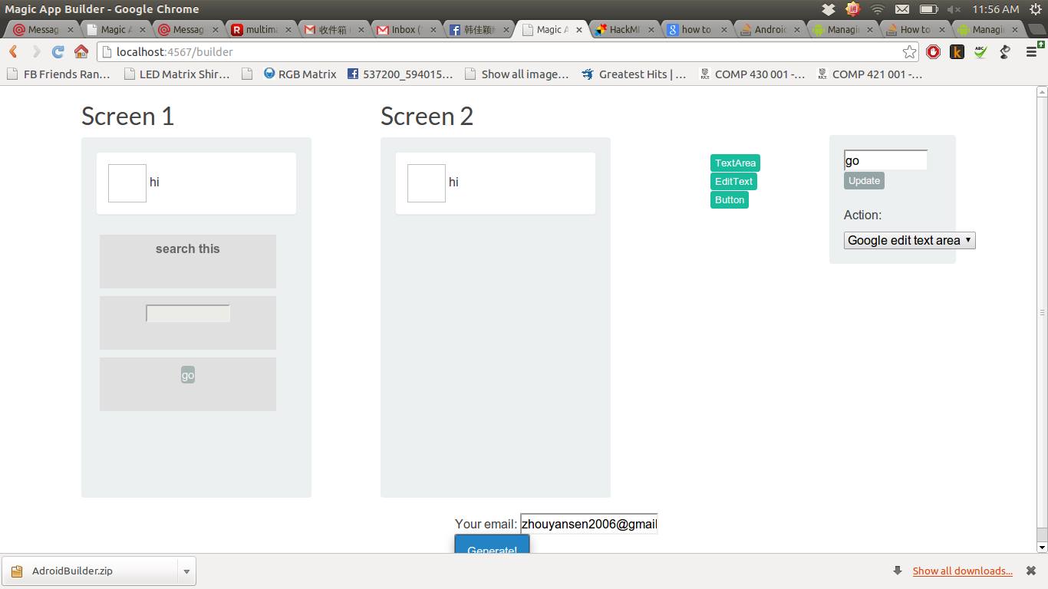This screenshot has width=1048, height=589.
Task: Open the Greatest Hits bookmark
Action: tap(634, 74)
